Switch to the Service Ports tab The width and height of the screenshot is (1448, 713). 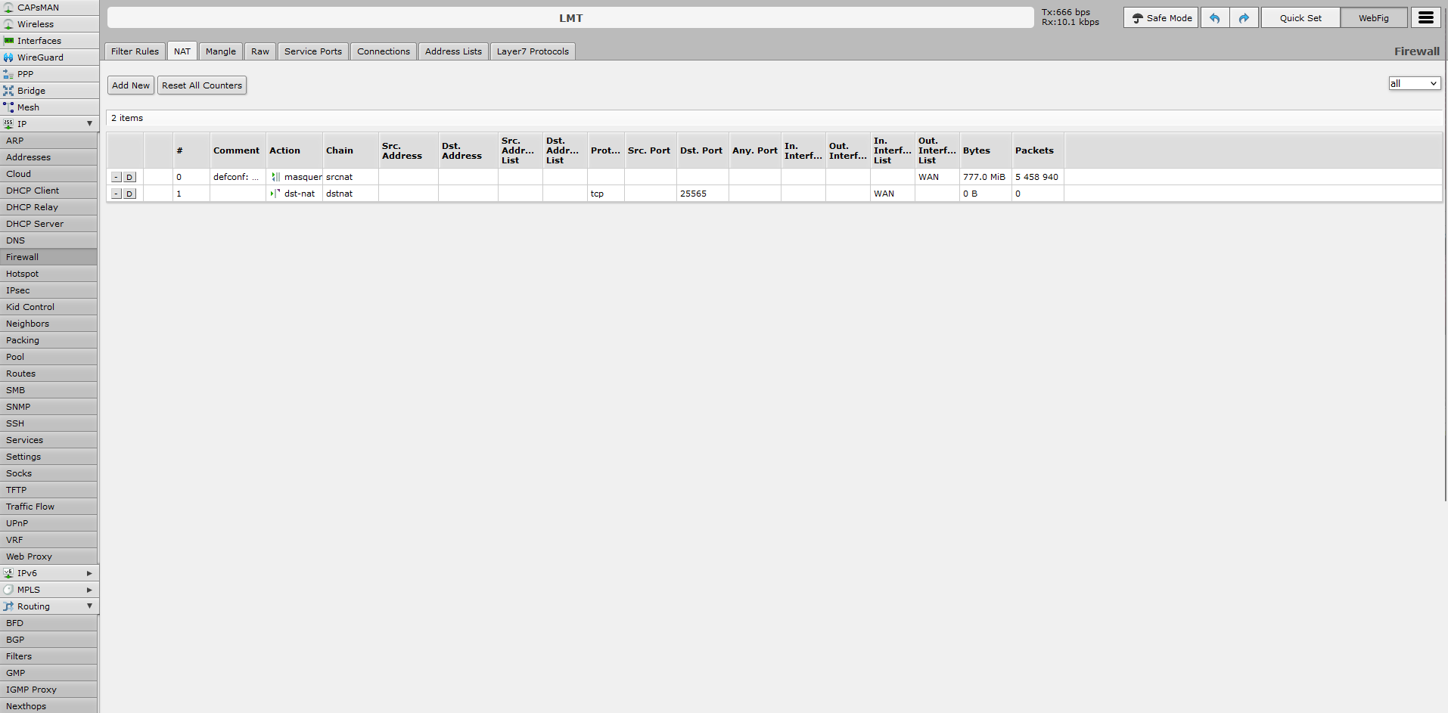coord(313,51)
